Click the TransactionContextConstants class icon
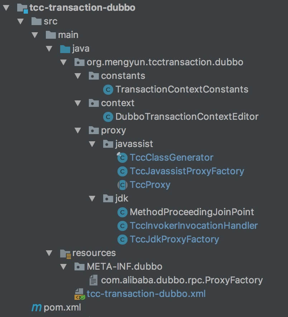Screen dimensions: 288x317 [108, 90]
